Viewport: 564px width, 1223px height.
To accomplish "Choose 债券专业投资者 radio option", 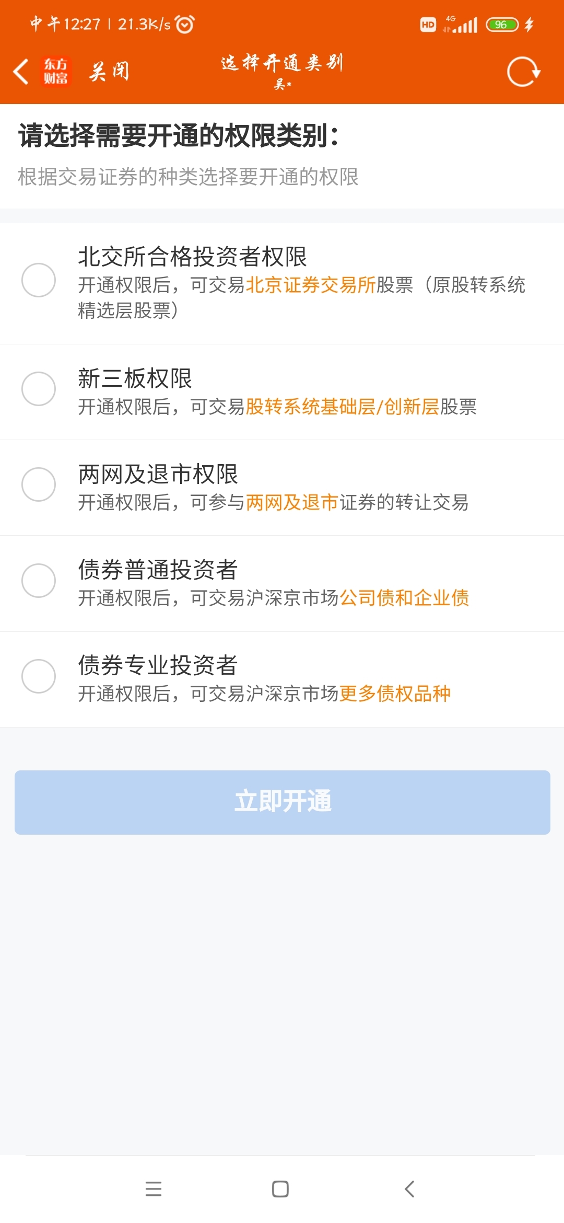I will pos(39,676).
